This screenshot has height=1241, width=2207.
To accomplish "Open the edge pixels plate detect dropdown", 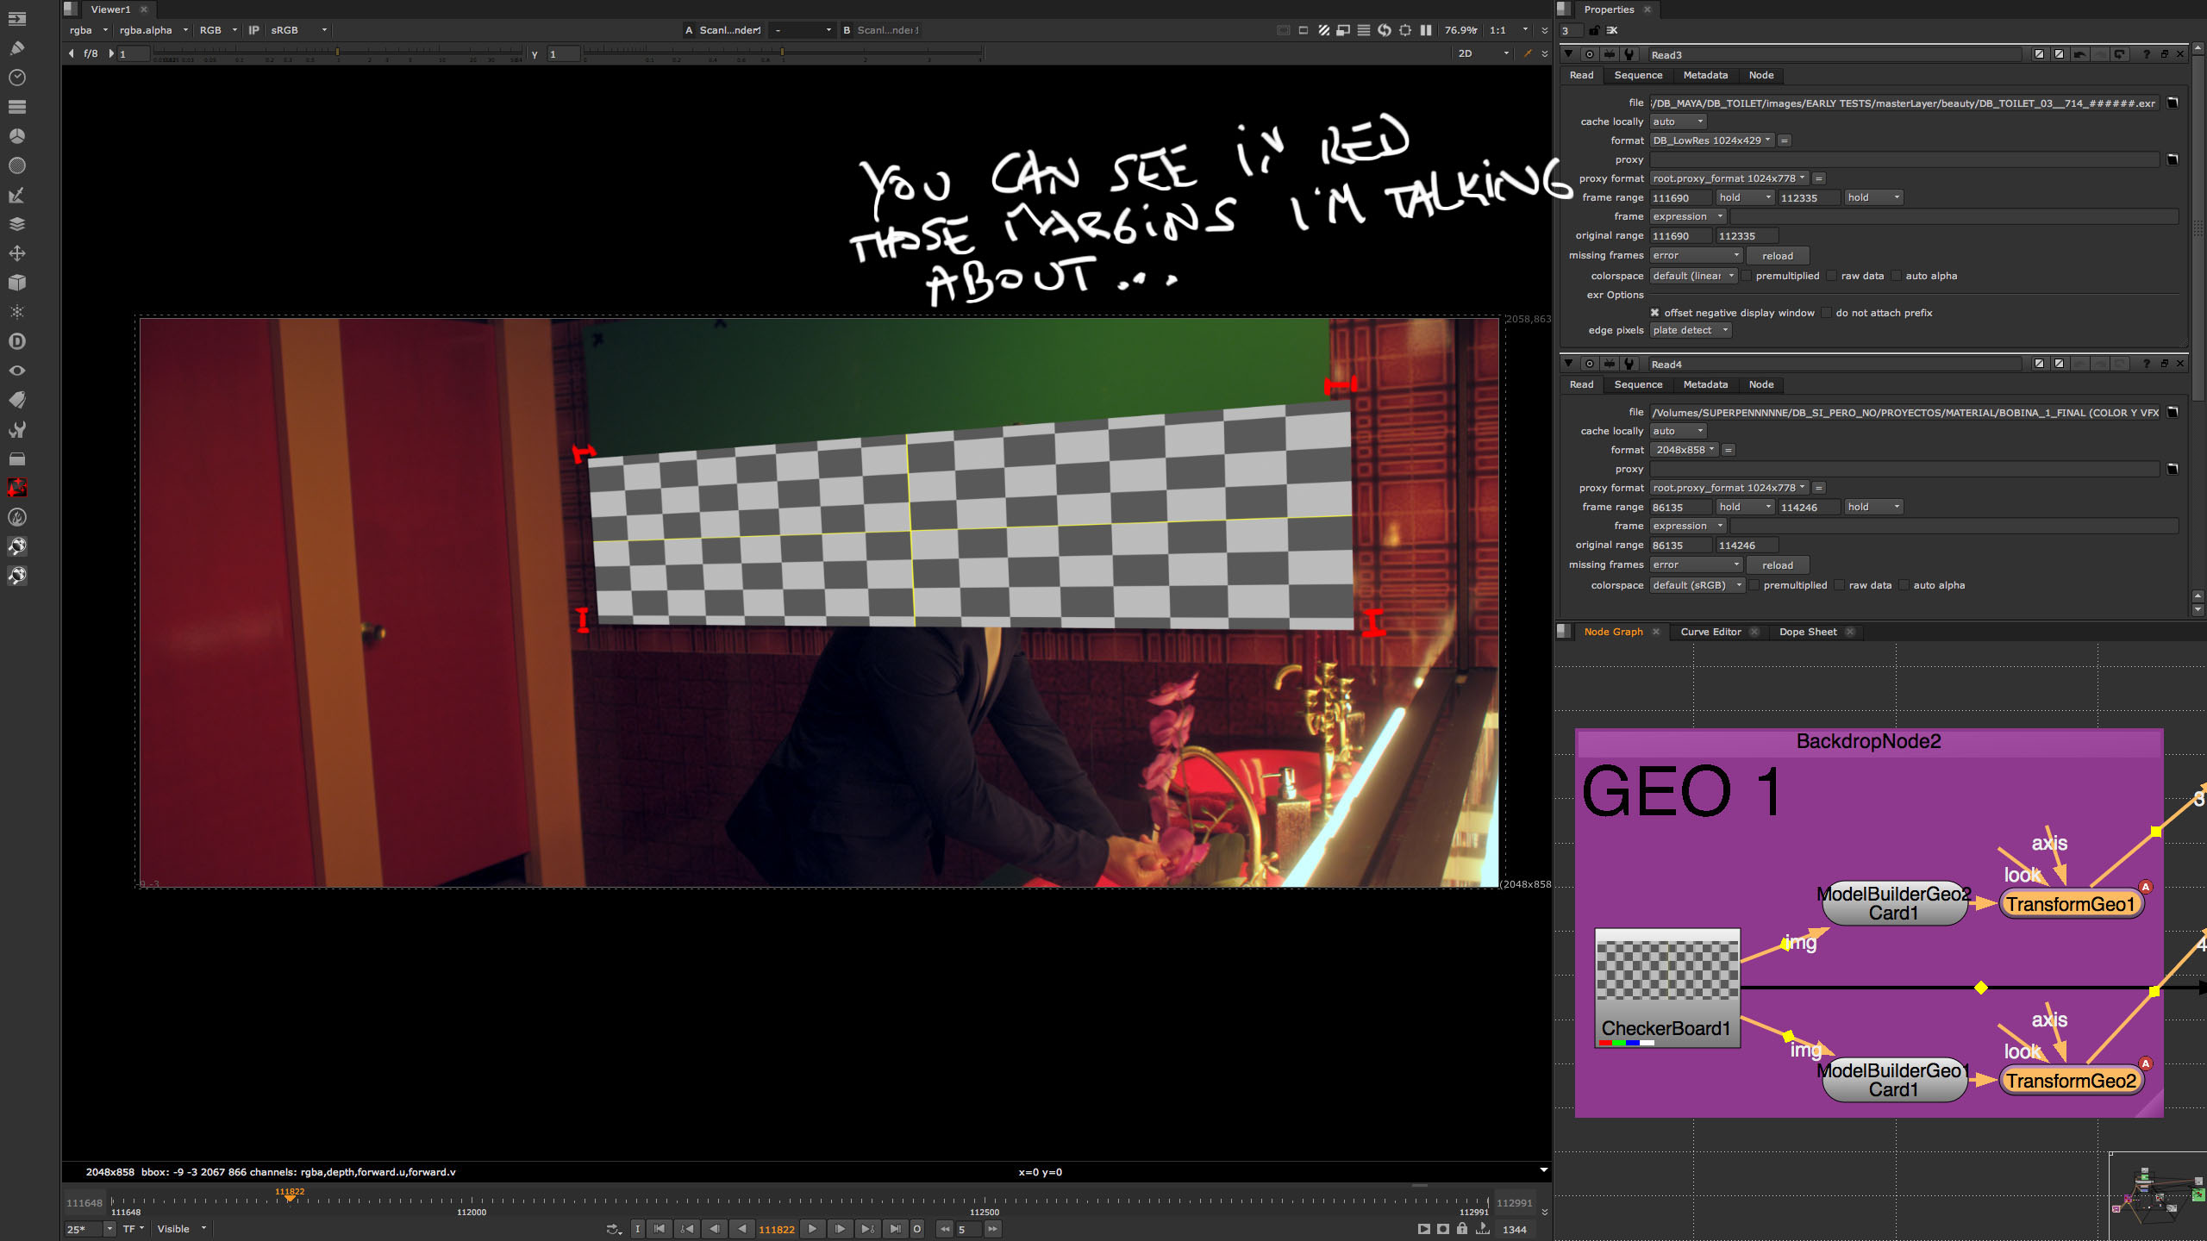I will [x=1691, y=330].
